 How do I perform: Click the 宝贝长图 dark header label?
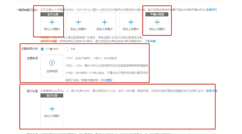pyautogui.click(x=52, y=95)
